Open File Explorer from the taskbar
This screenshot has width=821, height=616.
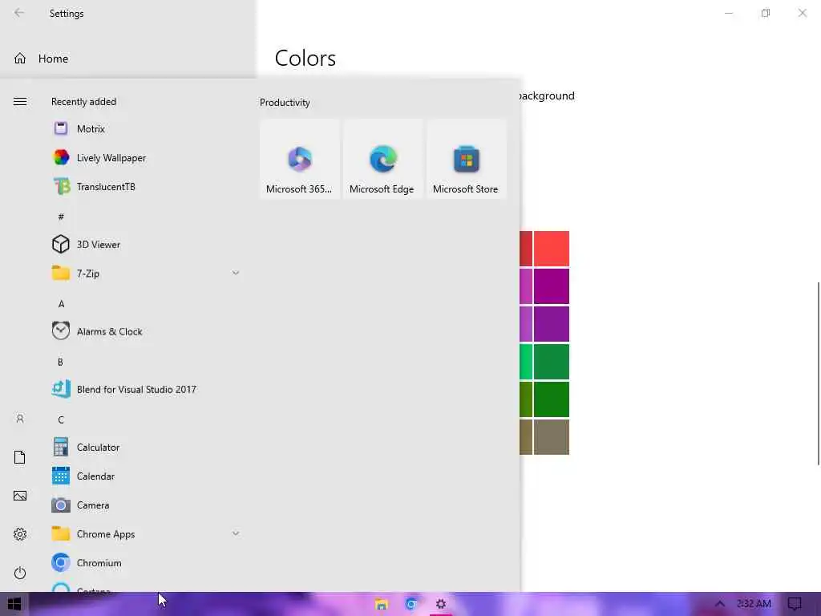(381, 604)
